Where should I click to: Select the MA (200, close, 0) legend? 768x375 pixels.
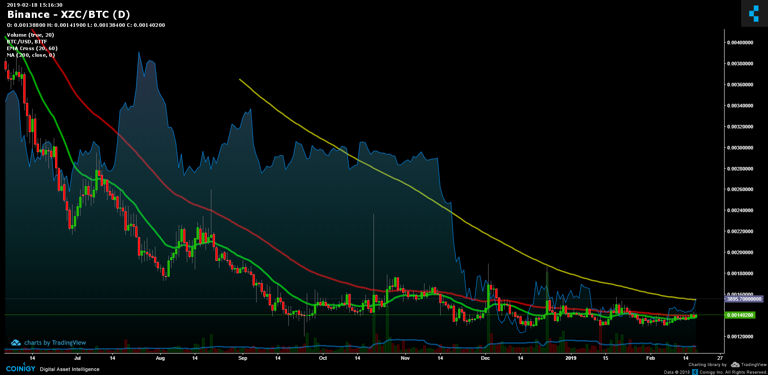click(31, 55)
